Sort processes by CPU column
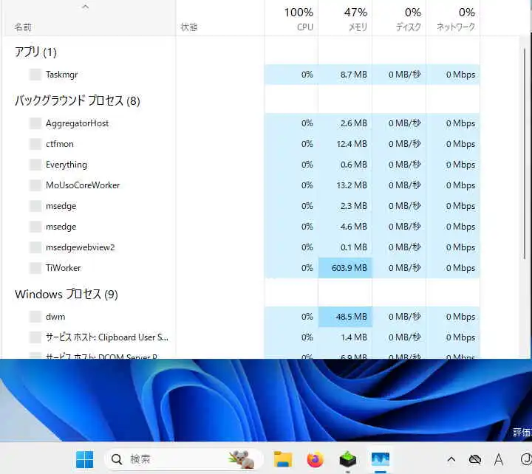The image size is (532, 474). [291, 19]
